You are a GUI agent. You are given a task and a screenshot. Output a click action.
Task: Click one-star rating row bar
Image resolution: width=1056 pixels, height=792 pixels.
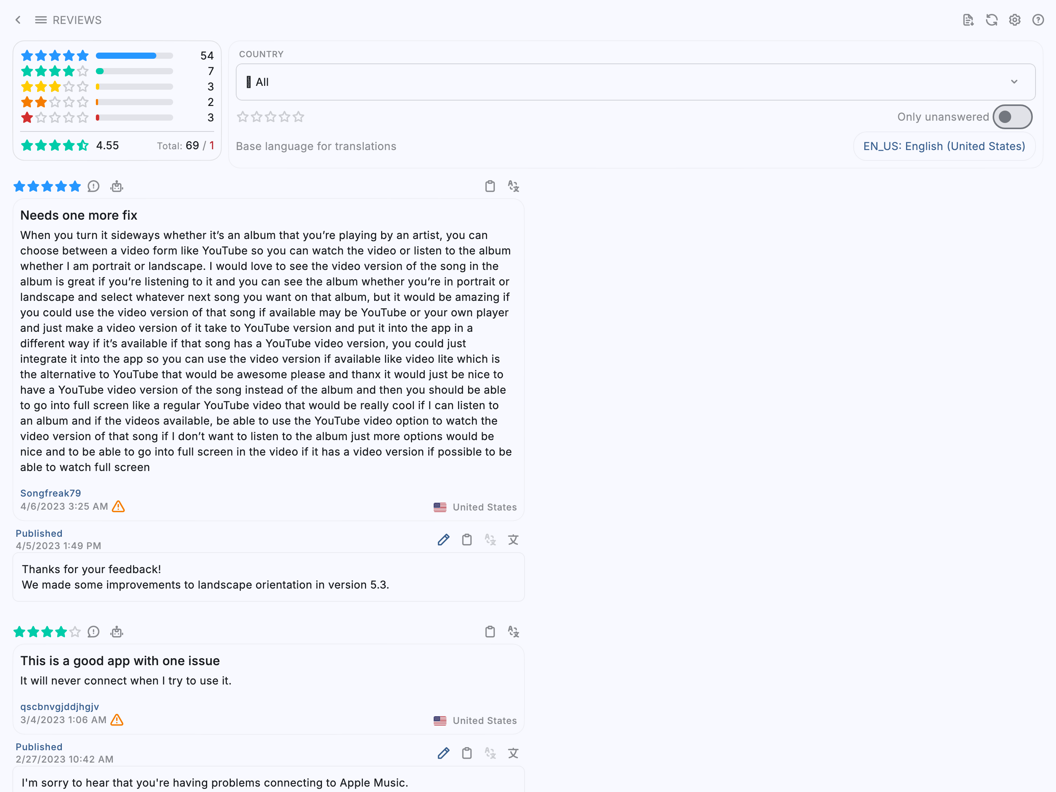pos(134,118)
